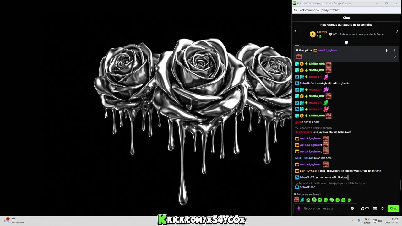Go to next leaderboard with right arrow
402x226 pixels.
397,31
